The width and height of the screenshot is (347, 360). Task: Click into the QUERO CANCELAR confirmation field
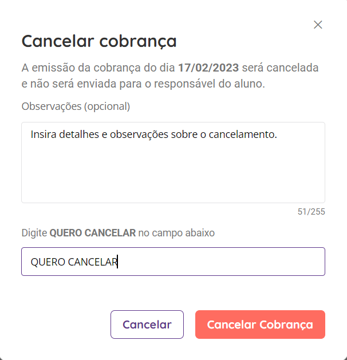[x=173, y=262]
